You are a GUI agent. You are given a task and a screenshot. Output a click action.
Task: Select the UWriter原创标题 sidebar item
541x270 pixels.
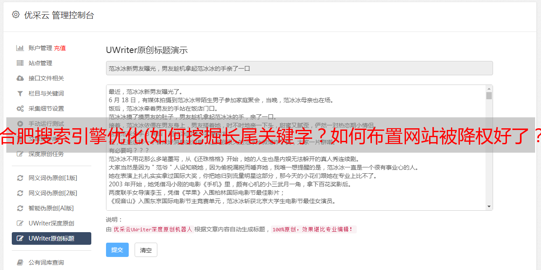tap(51, 238)
